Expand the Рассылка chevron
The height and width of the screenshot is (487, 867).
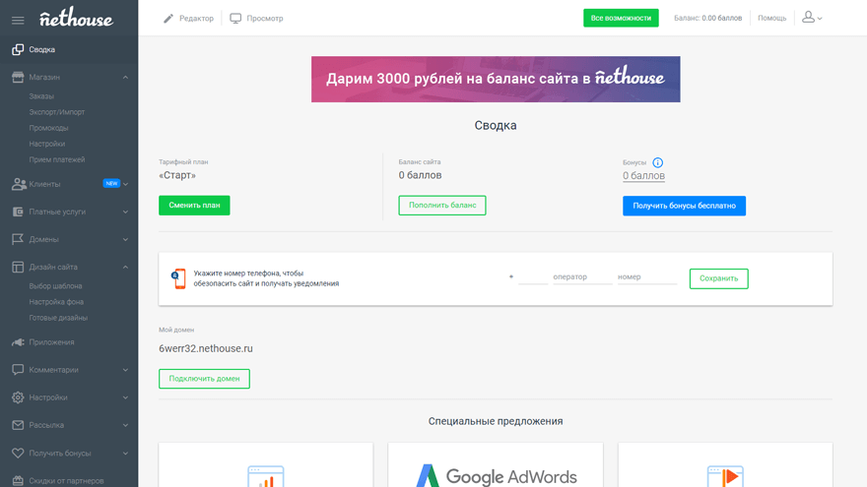[125, 425]
